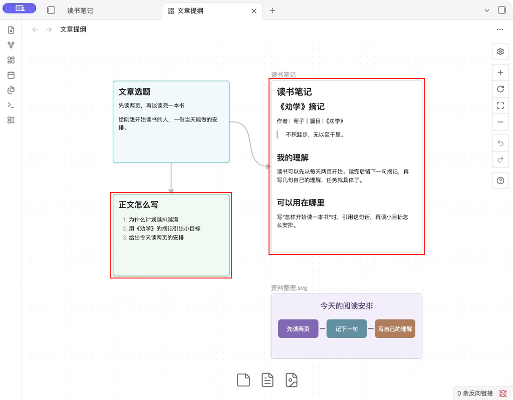Open quick switcher file search icon
The height and width of the screenshot is (400, 513).
pyautogui.click(x=11, y=30)
